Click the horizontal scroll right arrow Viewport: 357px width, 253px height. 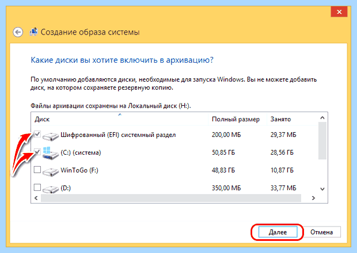313,198
